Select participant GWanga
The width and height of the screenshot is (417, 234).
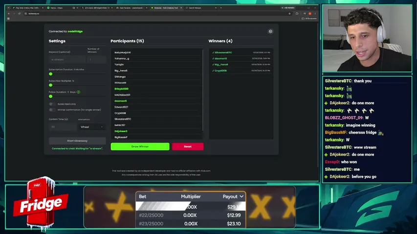click(x=156, y=77)
